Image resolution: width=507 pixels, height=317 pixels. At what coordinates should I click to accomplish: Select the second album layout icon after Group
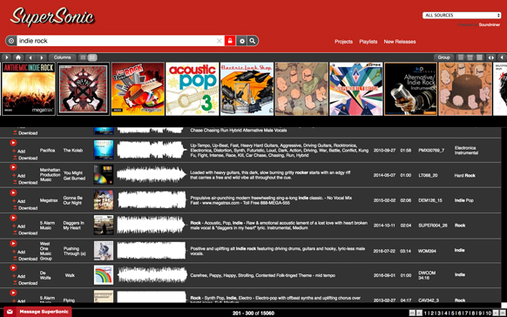pos(470,57)
